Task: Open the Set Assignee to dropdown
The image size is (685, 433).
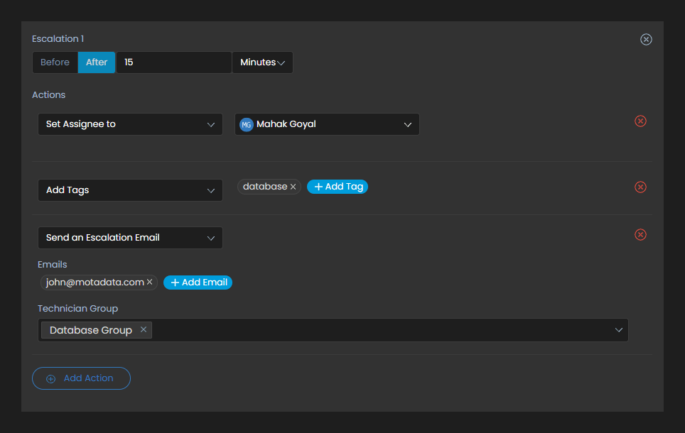Action: coord(130,124)
